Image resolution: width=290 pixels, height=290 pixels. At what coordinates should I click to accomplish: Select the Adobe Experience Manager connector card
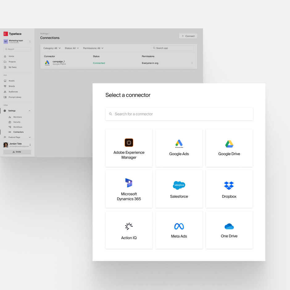click(x=129, y=148)
